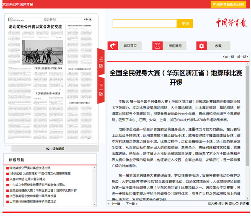Open 湖北桨板公开赛以桨会友促交流 in title navigation
Screen dimensions: 251x216
pos(30,168)
